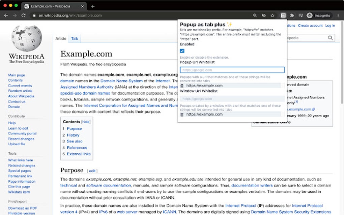
Task: Switch to the Talk tab
Action: pos(74,38)
